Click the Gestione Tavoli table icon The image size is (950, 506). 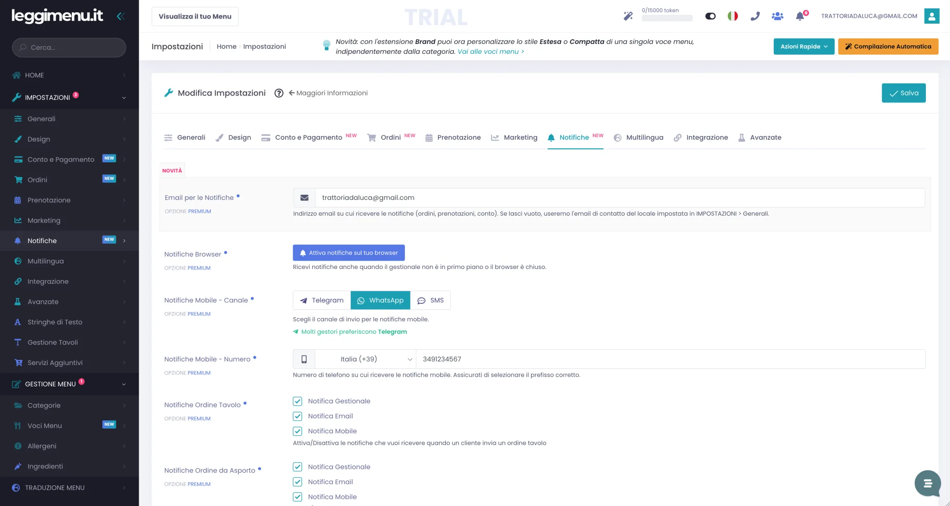(18, 343)
